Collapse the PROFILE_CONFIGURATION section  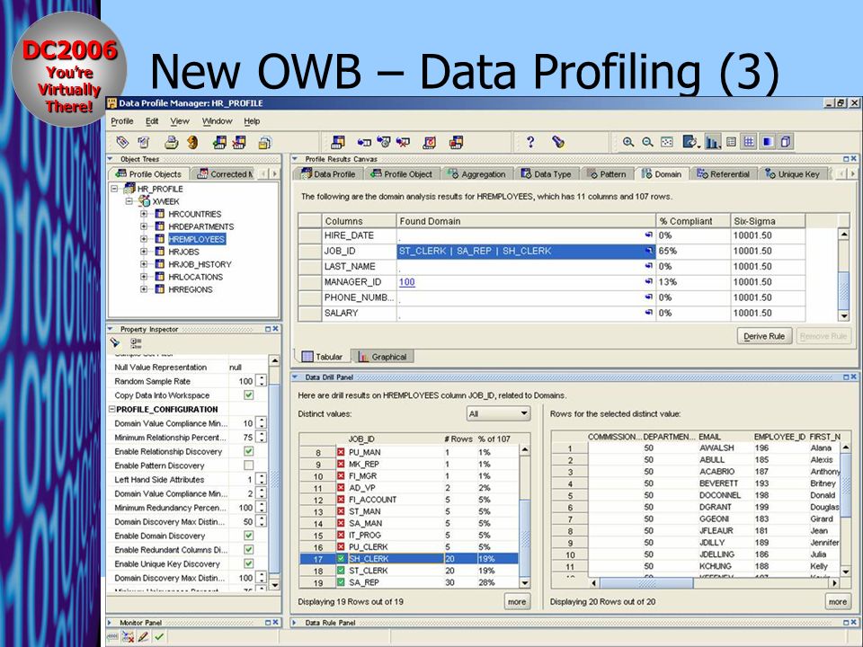click(x=112, y=410)
